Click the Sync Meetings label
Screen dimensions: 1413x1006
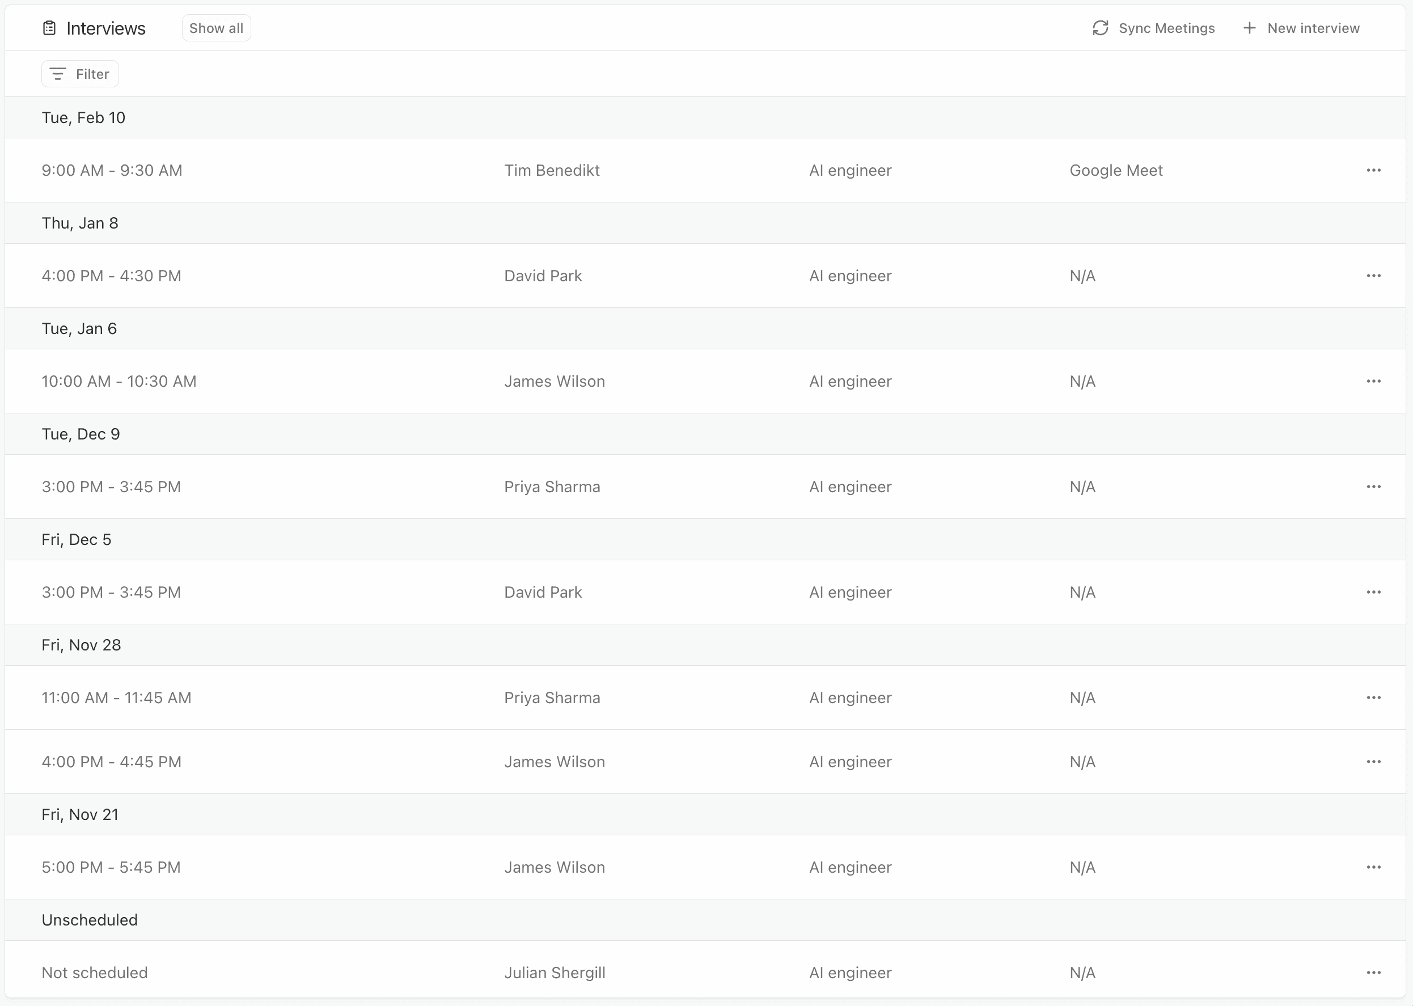tap(1166, 28)
